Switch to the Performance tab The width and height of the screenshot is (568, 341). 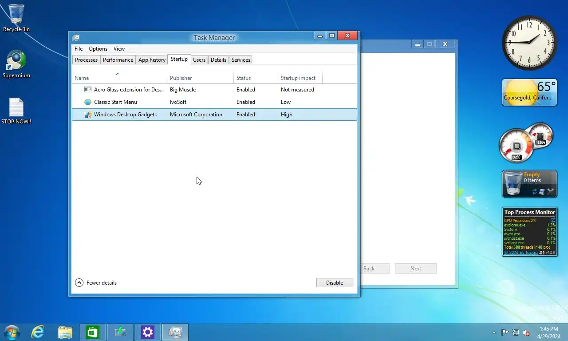pyautogui.click(x=118, y=60)
